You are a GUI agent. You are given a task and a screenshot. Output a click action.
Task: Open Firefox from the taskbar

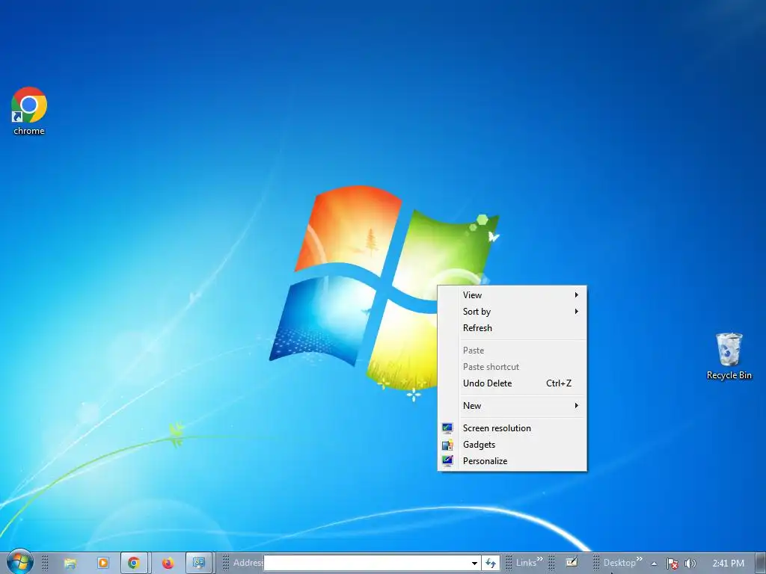[x=168, y=564]
